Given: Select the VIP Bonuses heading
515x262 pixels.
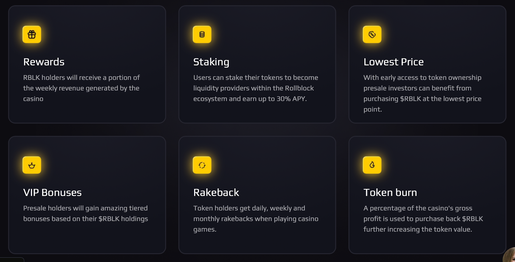Looking at the screenshot, I should (x=52, y=192).
